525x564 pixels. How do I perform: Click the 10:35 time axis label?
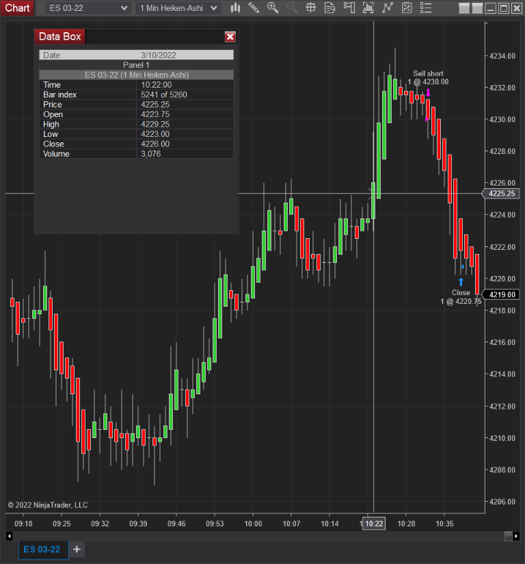coord(444,524)
